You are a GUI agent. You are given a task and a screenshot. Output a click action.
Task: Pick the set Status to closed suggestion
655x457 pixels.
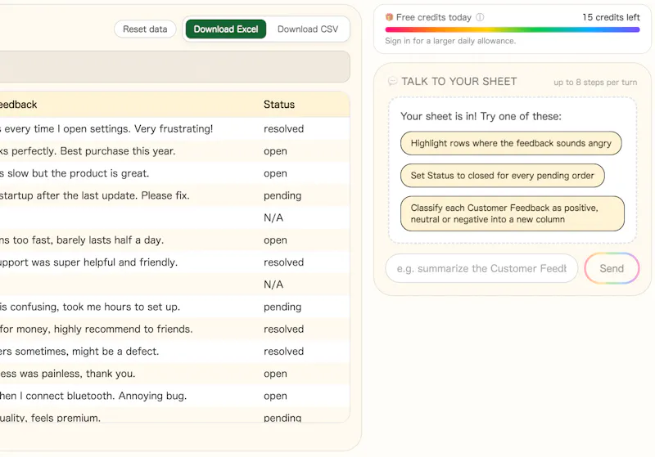(502, 176)
